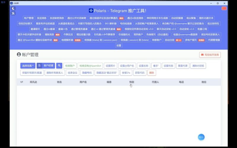Open the 聊天中的关键字侦听器 menu item

(x=29, y=34)
